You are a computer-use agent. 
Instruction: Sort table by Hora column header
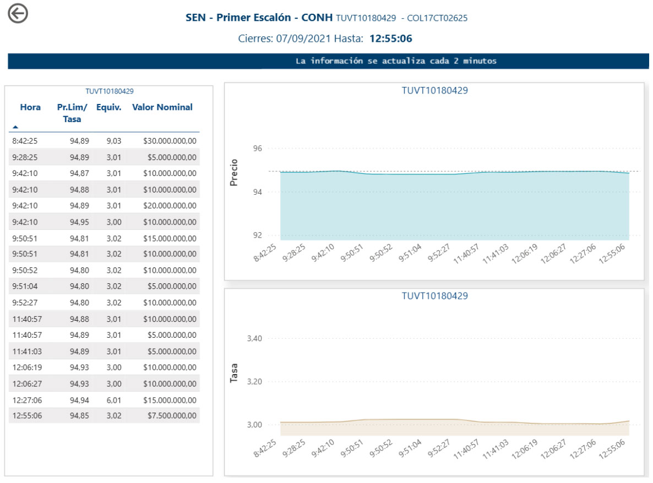click(30, 107)
